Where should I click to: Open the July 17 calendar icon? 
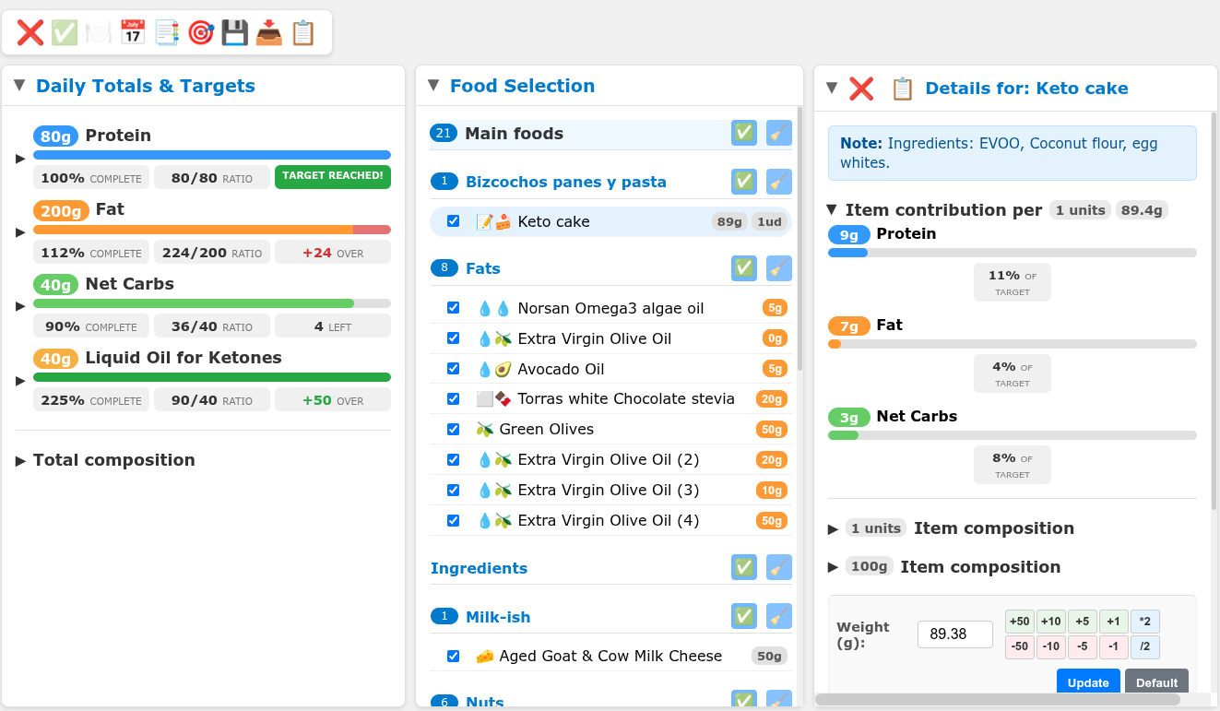click(x=132, y=32)
